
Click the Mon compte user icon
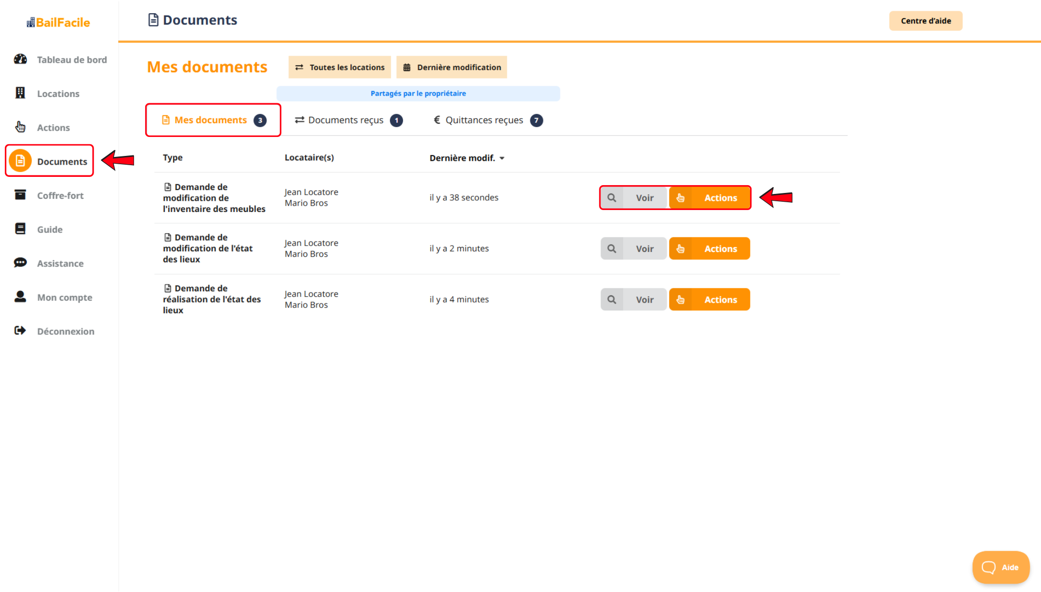(20, 297)
